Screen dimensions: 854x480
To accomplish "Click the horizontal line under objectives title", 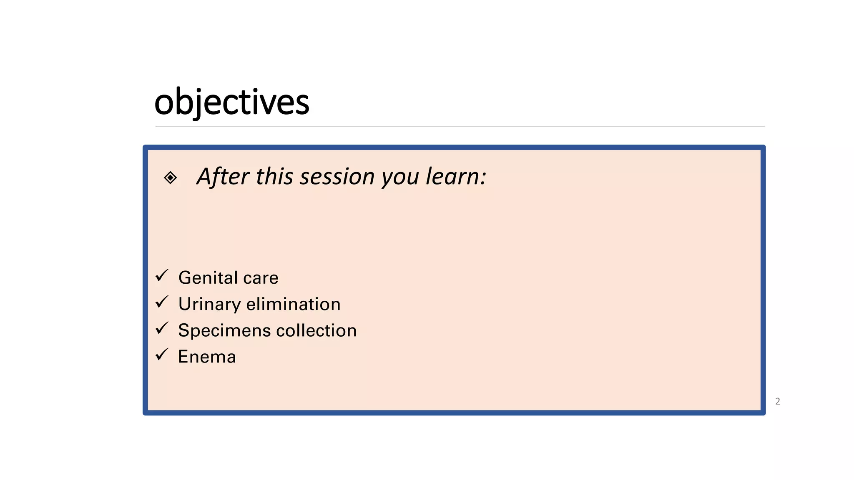I will [460, 127].
